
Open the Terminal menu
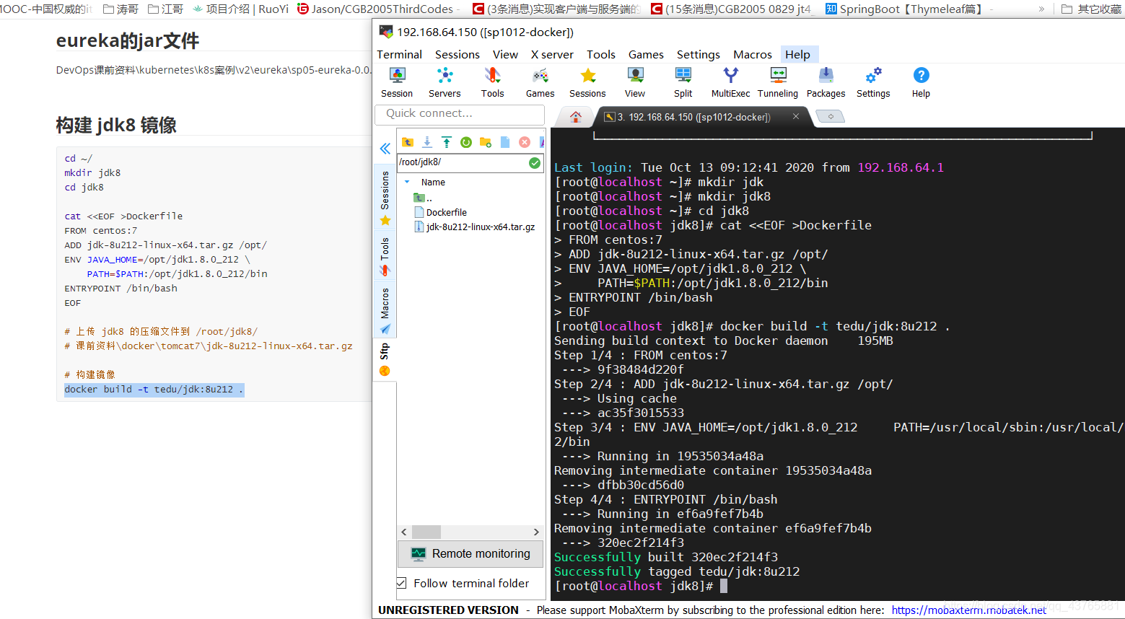pyautogui.click(x=399, y=54)
